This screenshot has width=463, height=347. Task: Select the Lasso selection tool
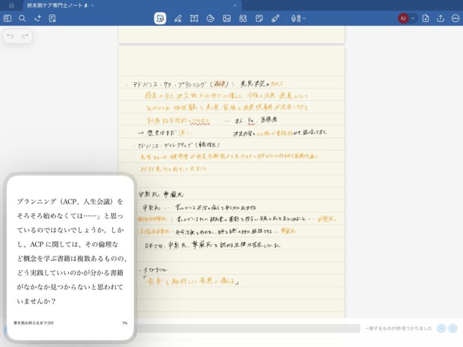tap(160, 19)
